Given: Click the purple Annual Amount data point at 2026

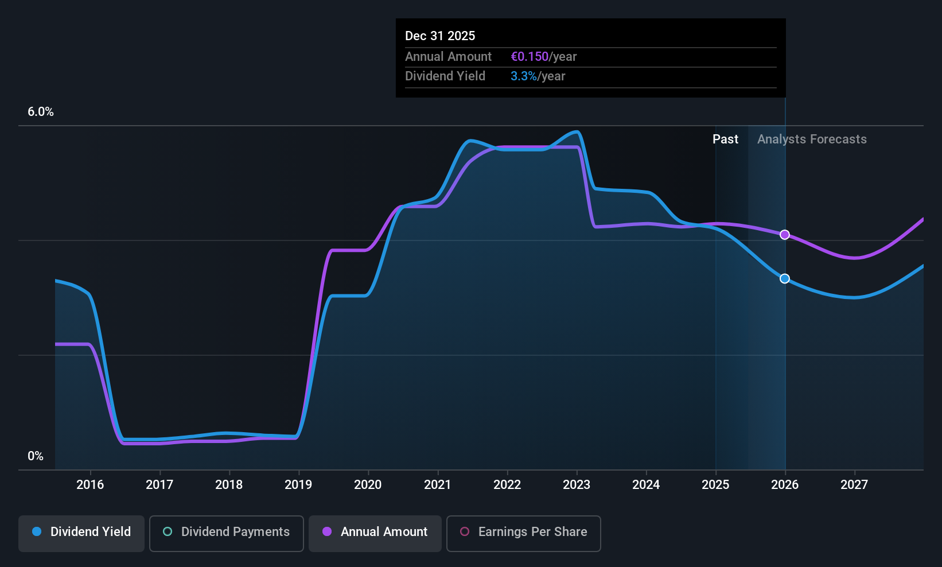Looking at the screenshot, I should (785, 235).
